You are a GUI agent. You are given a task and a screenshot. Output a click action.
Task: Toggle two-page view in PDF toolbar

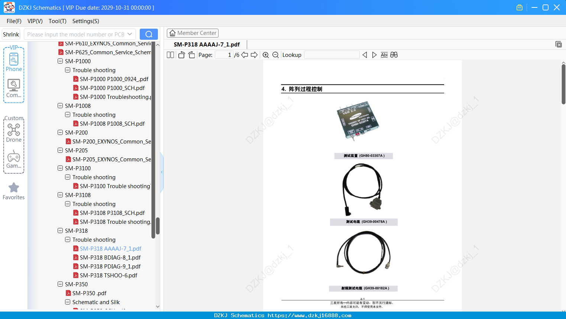point(170,55)
